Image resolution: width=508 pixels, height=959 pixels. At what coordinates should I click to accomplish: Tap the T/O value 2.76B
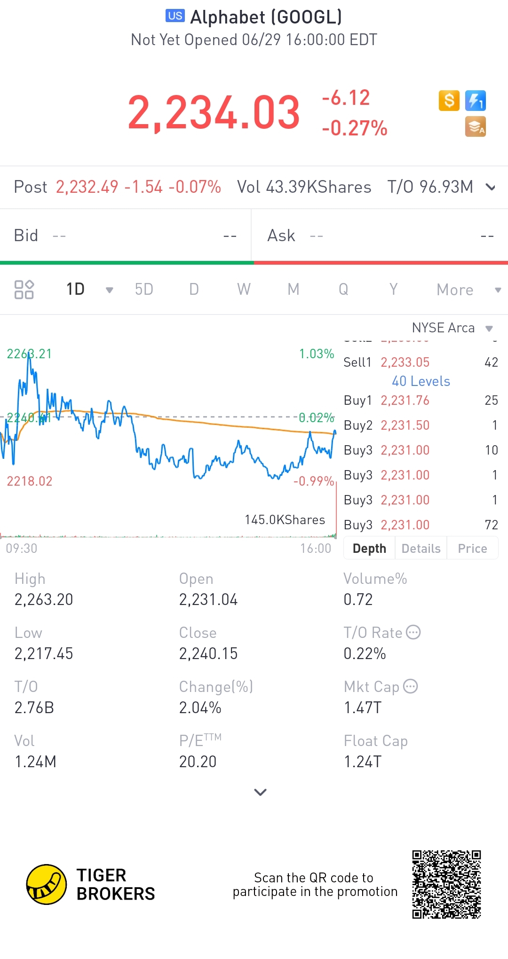pos(34,707)
